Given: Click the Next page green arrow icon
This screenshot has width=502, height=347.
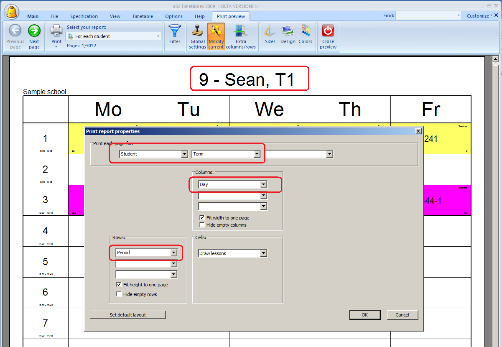Looking at the screenshot, I should (34, 31).
